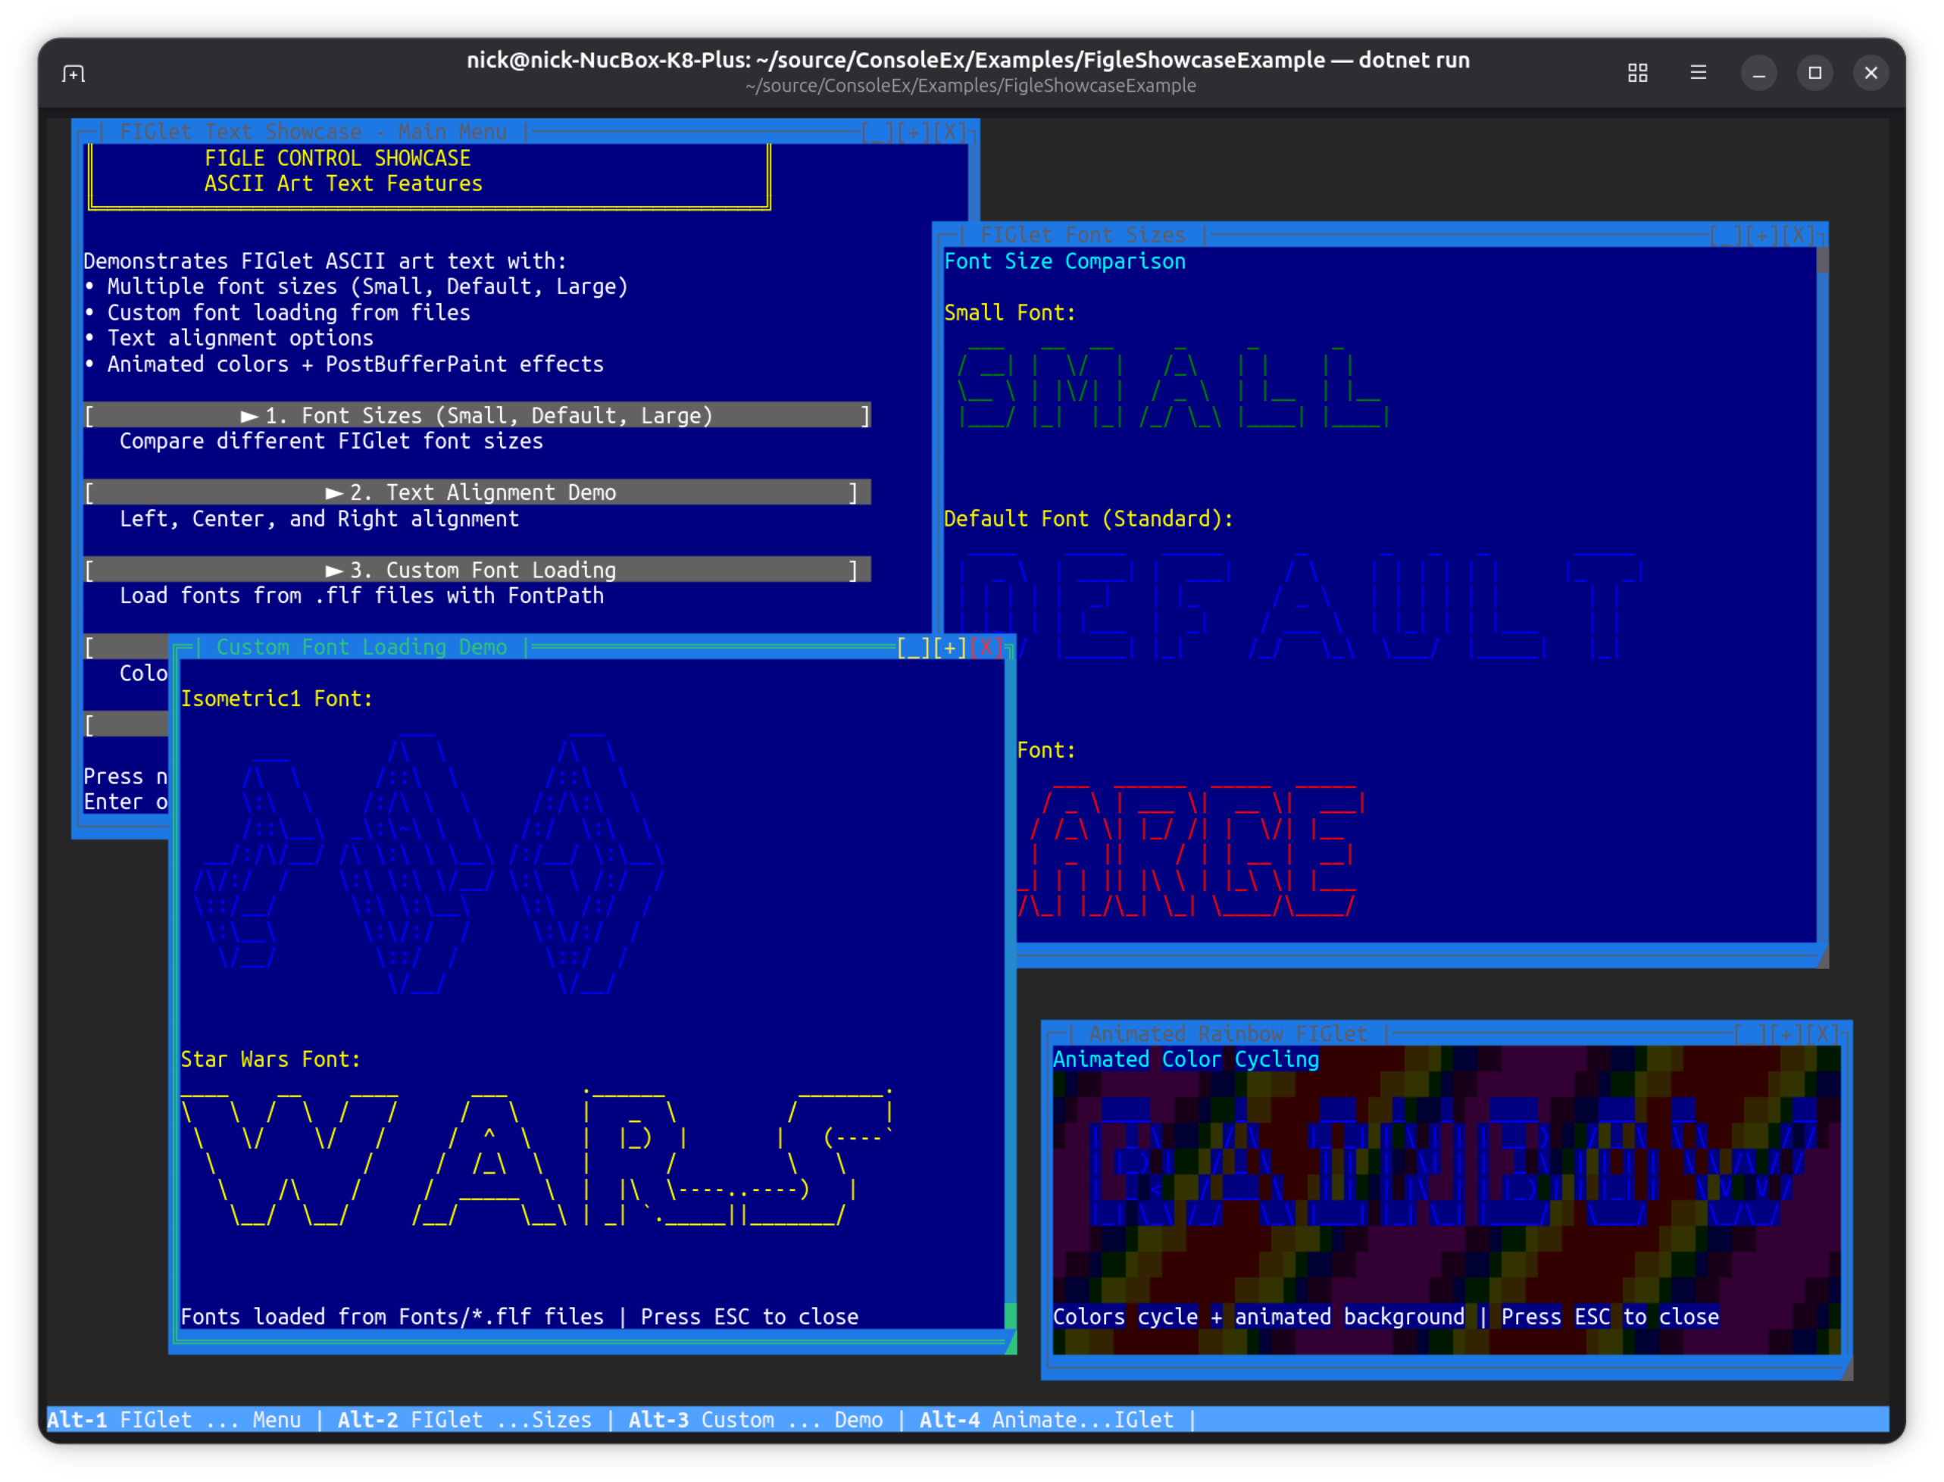Open the terminal hamburger menu
The height and width of the screenshot is (1482, 1944).
click(x=1698, y=73)
